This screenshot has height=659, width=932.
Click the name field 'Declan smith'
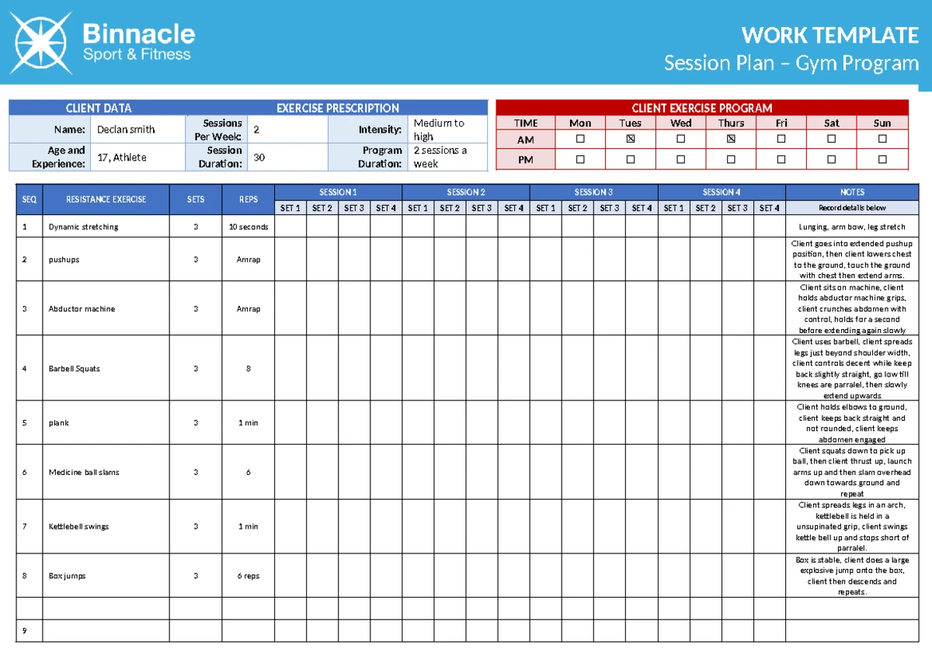(138, 130)
